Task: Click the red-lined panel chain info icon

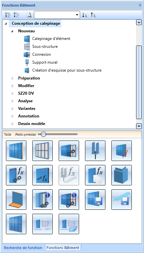Action: [x=69, y=200]
